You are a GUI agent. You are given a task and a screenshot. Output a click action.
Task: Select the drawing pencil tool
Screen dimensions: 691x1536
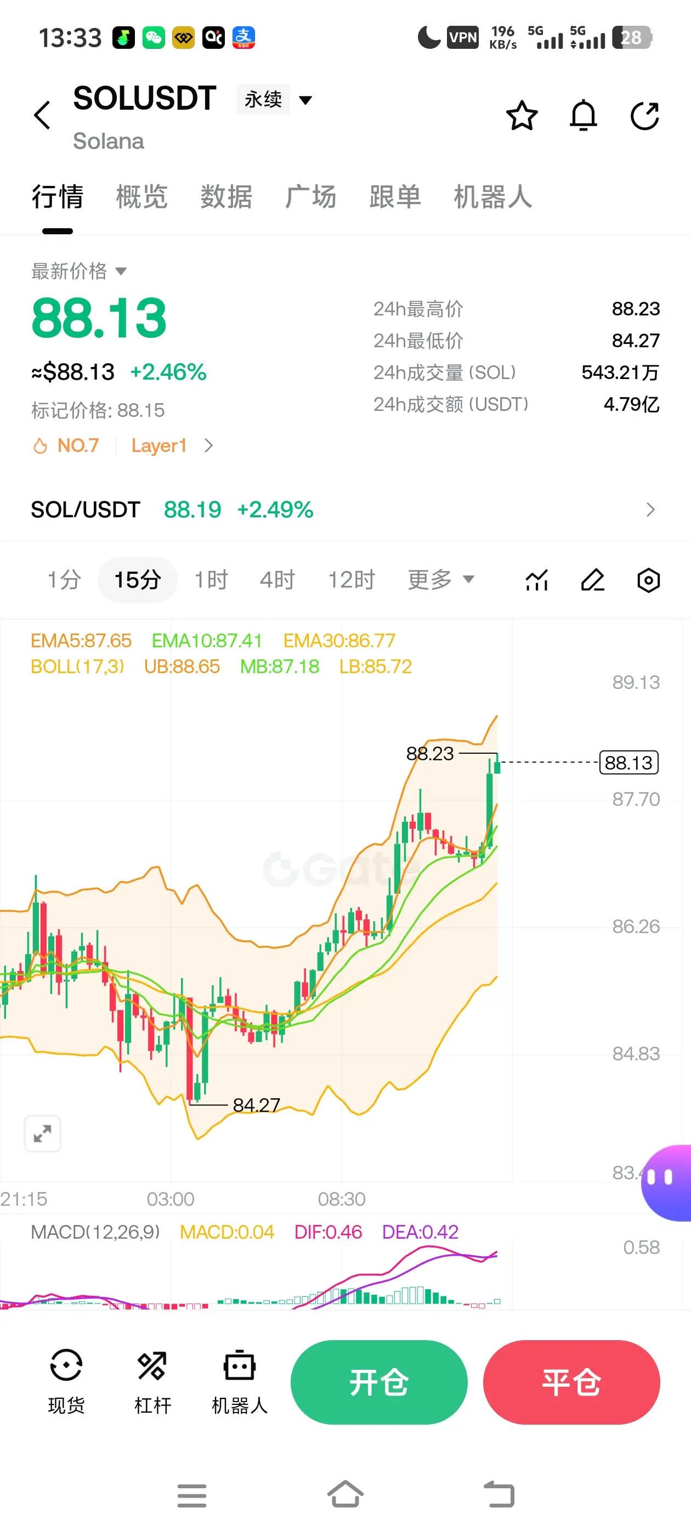(x=593, y=580)
